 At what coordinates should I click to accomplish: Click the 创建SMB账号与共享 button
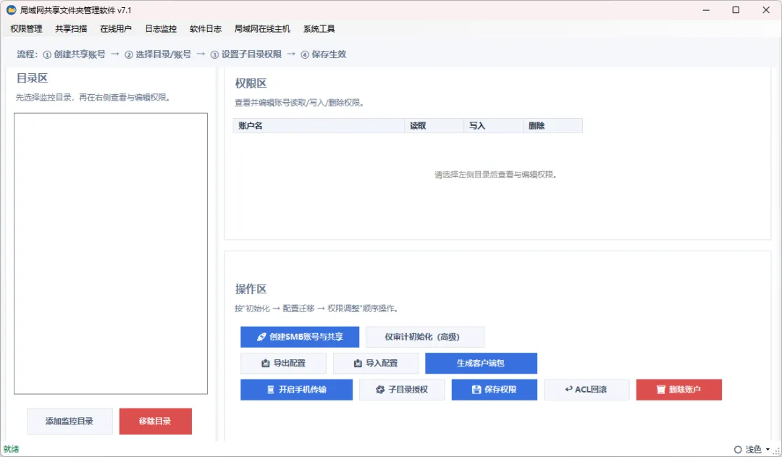300,337
